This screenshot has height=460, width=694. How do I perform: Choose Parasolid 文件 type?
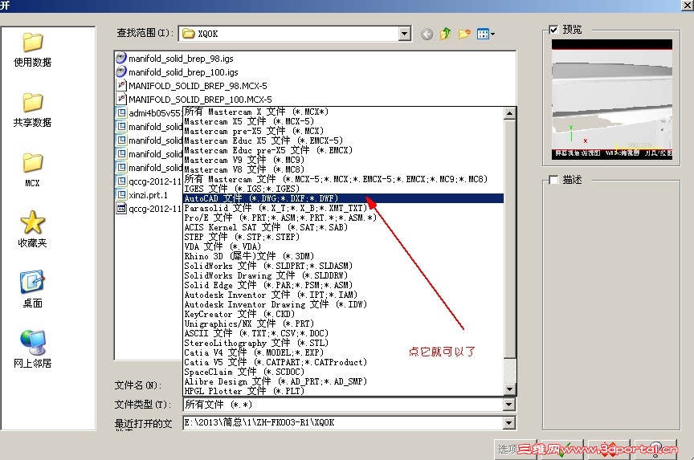point(344,209)
